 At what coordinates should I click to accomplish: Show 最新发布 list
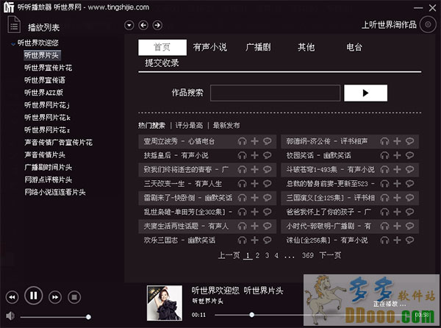(226, 125)
